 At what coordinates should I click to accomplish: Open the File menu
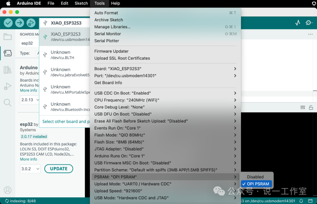[x=51, y=3]
